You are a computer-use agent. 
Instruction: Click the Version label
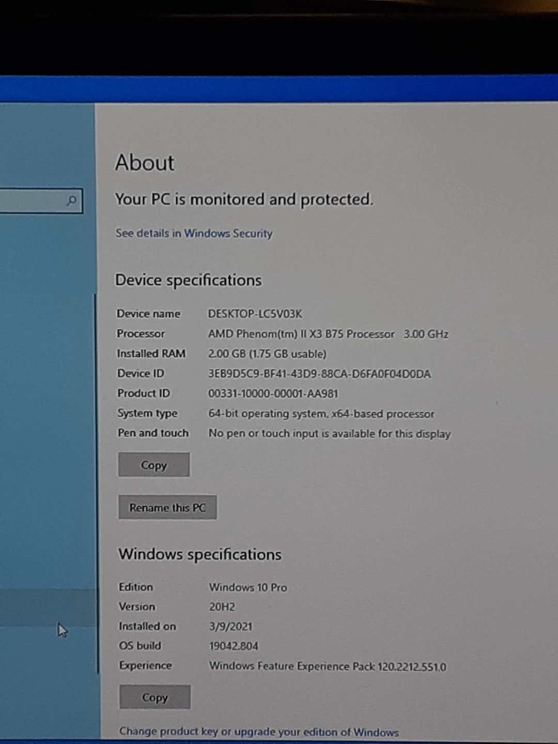point(137,607)
